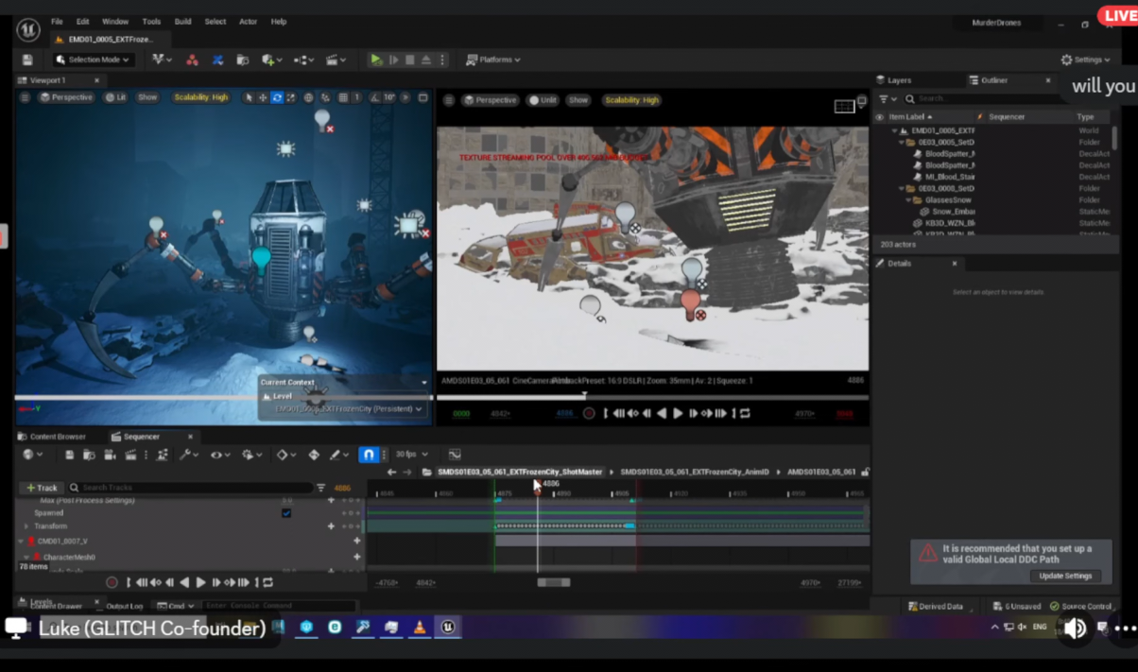The image size is (1138, 672).
Task: Click the Save level floppy disk icon
Action: pos(27,60)
